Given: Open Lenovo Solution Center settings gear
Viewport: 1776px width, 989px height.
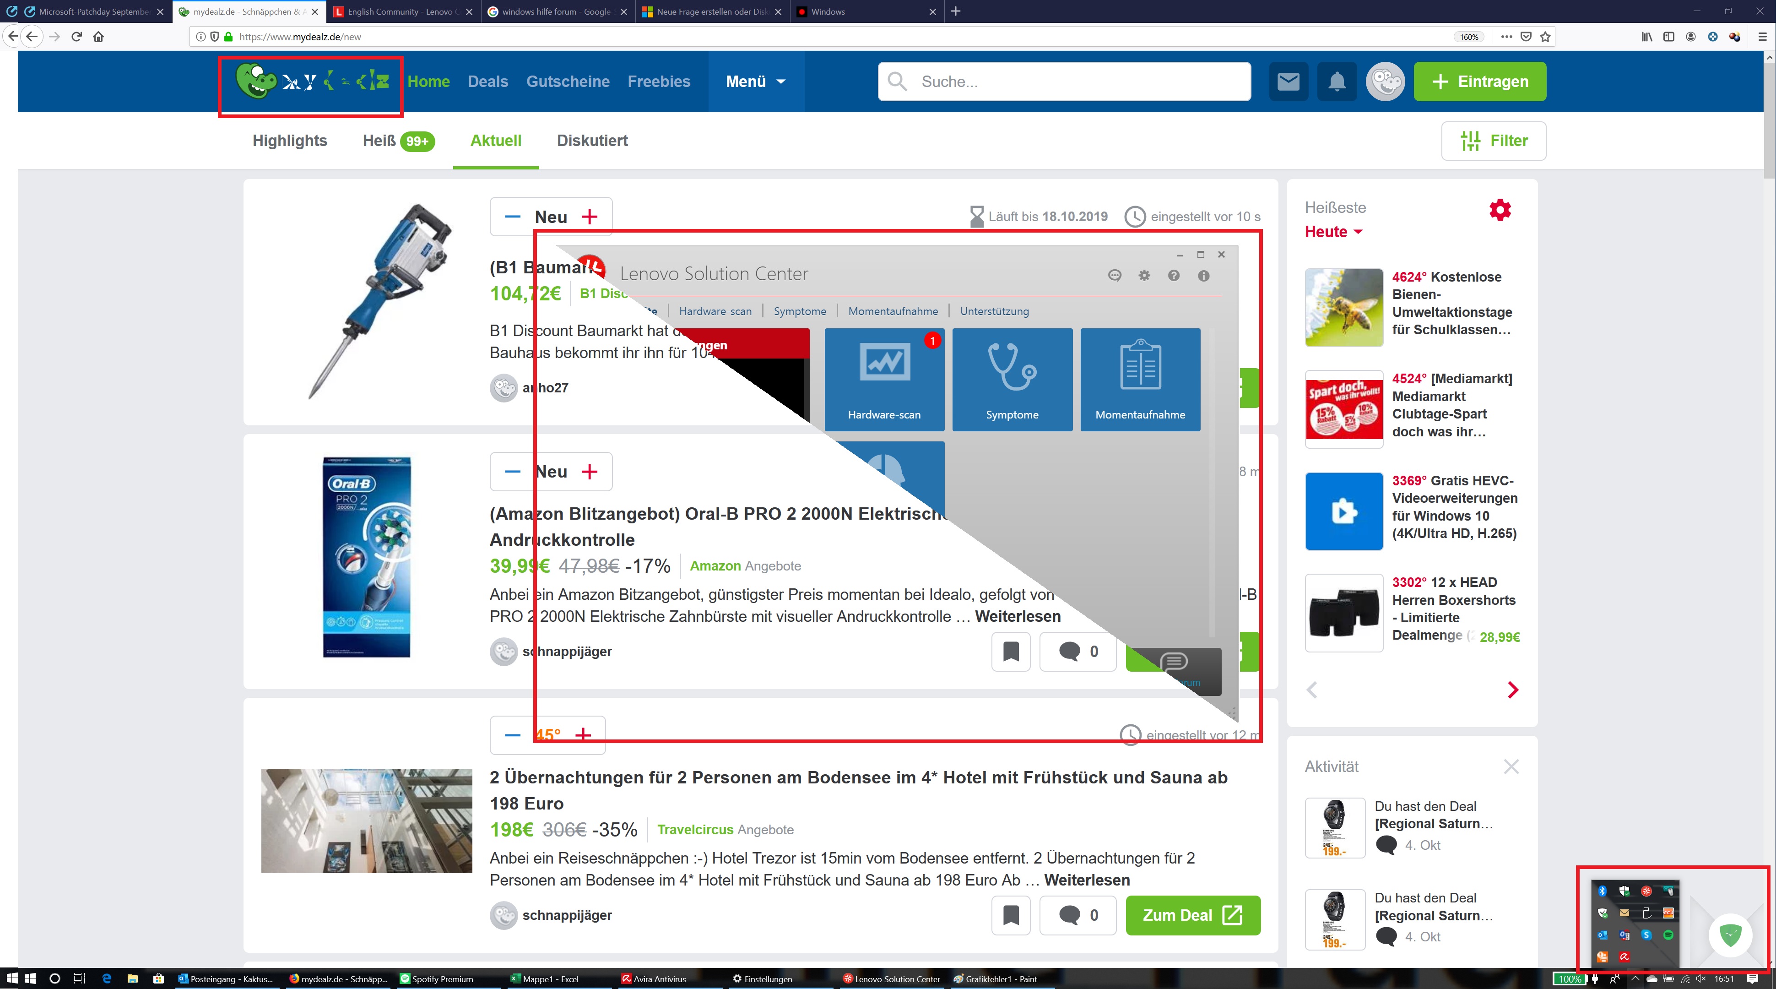Looking at the screenshot, I should pyautogui.click(x=1144, y=276).
